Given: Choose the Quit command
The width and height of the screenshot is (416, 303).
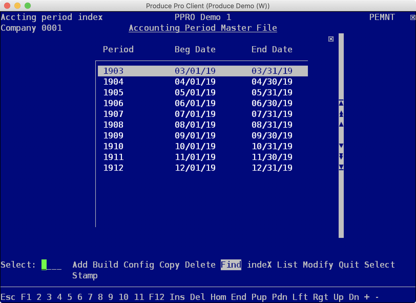Looking at the screenshot, I should (x=349, y=265).
